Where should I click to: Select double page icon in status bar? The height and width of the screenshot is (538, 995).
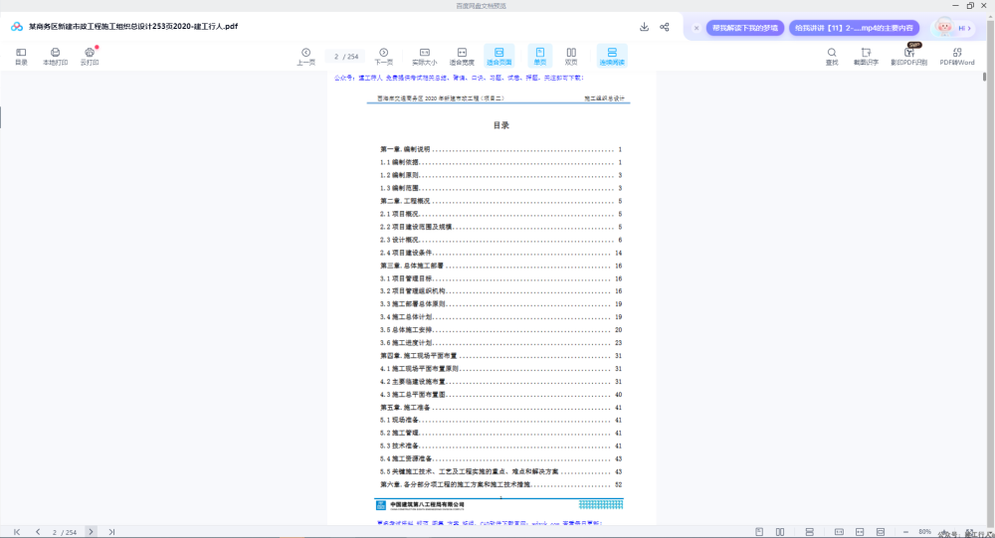pyautogui.click(x=780, y=532)
